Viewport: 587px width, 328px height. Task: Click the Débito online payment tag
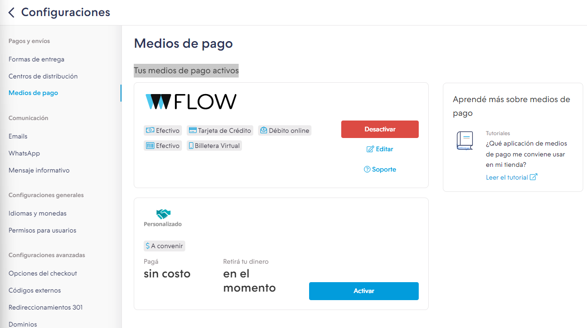pyautogui.click(x=285, y=130)
